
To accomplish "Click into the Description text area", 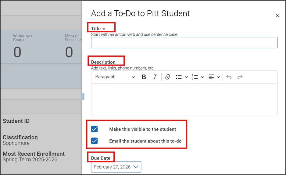I will pyautogui.click(x=184, y=99).
